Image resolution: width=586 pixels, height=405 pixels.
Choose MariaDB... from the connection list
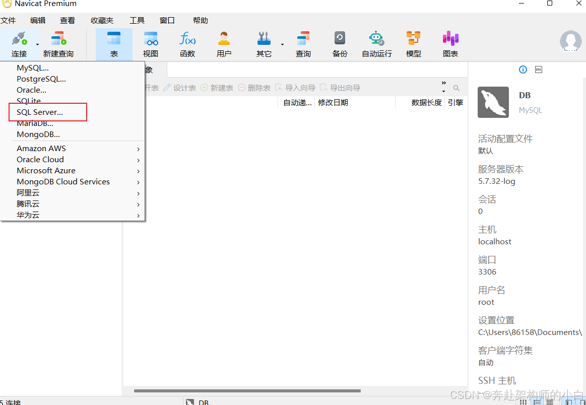coord(73,123)
